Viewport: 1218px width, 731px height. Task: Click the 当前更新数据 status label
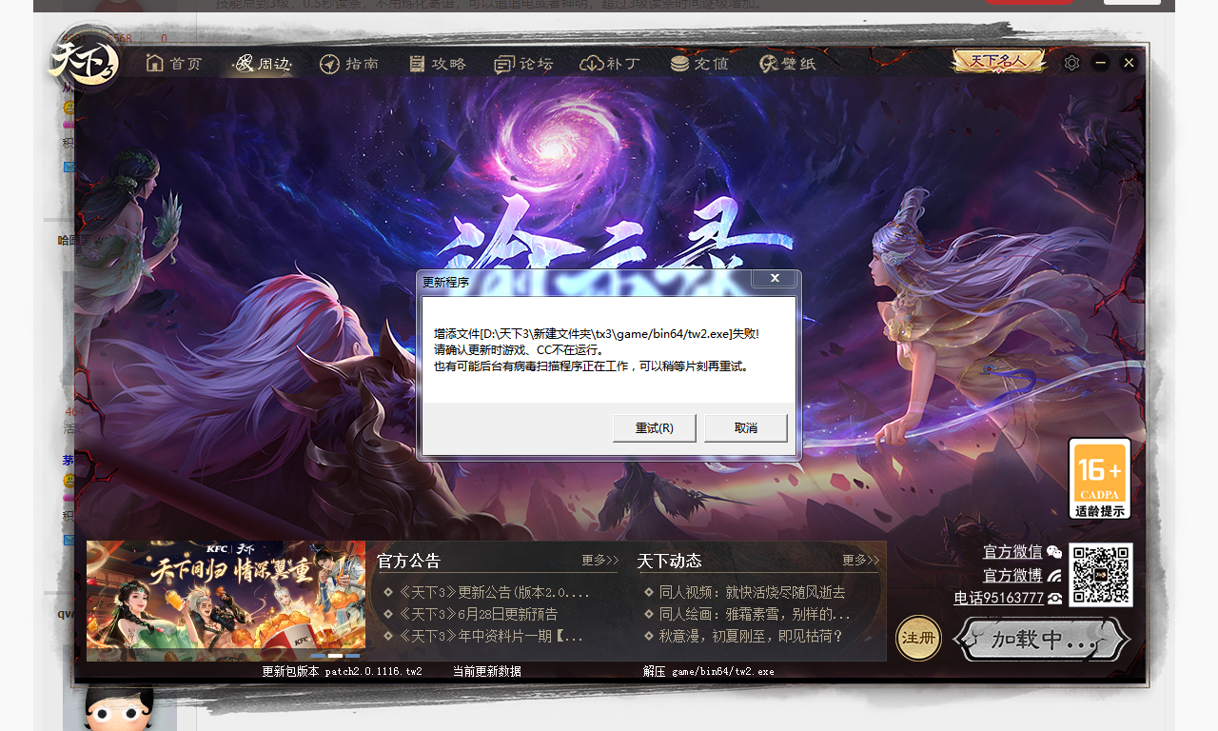[486, 671]
